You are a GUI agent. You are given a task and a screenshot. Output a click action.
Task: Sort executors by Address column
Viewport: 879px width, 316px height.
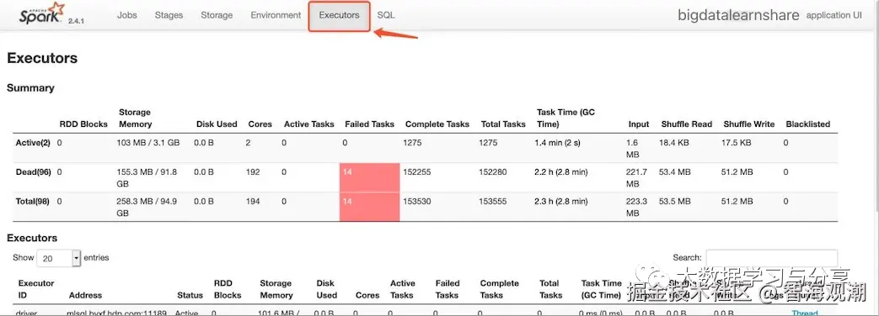pyautogui.click(x=85, y=295)
